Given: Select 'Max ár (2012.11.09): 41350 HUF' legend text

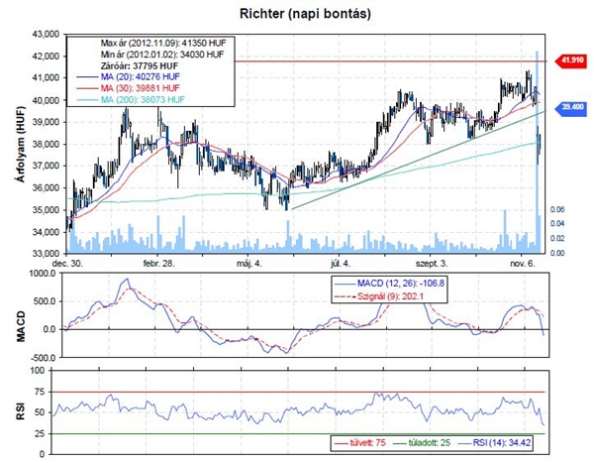Looking at the screenshot, I should pos(163,43).
